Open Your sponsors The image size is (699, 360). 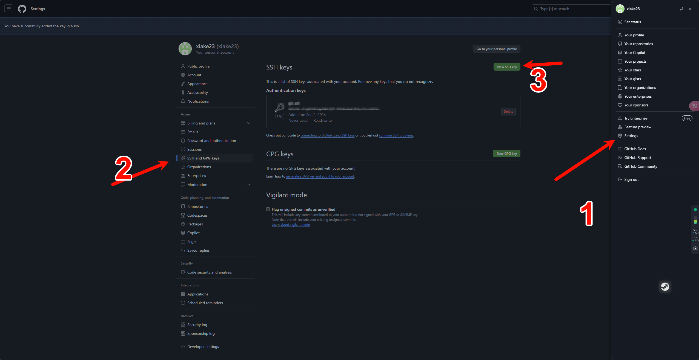655,105
